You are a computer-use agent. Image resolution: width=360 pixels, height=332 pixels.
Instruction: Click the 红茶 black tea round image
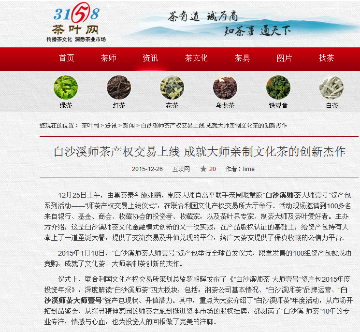coord(119,87)
